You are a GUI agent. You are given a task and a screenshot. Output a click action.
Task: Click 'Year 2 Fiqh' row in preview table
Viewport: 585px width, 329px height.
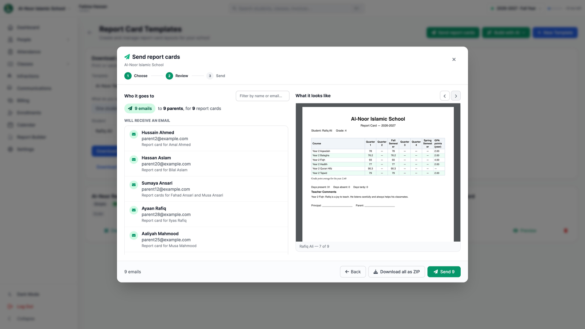pyautogui.click(x=378, y=160)
